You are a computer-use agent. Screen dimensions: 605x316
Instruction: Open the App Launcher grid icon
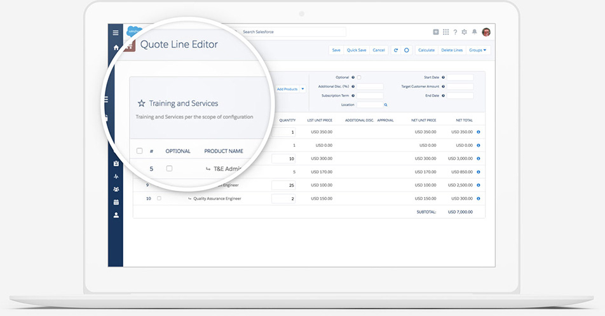pos(446,32)
